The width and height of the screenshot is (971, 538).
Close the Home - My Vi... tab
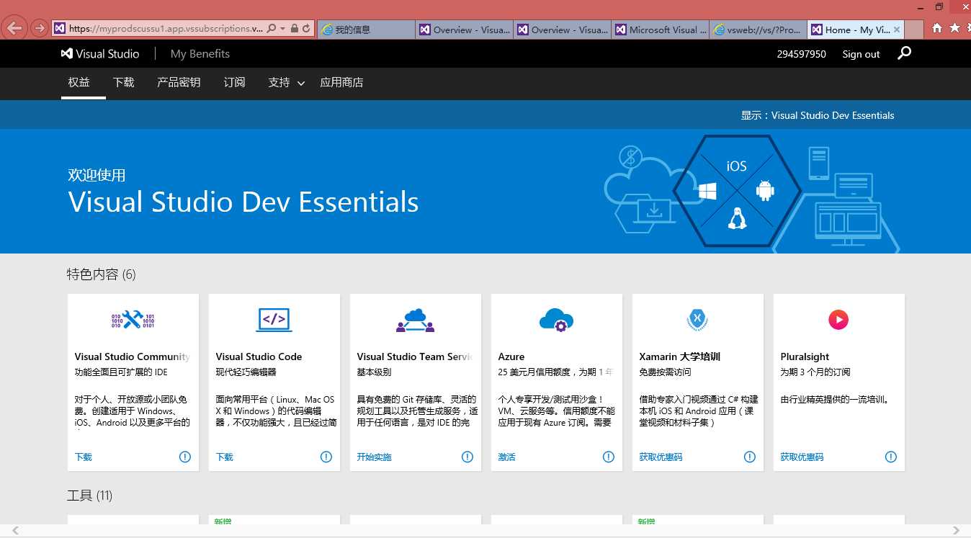(897, 30)
